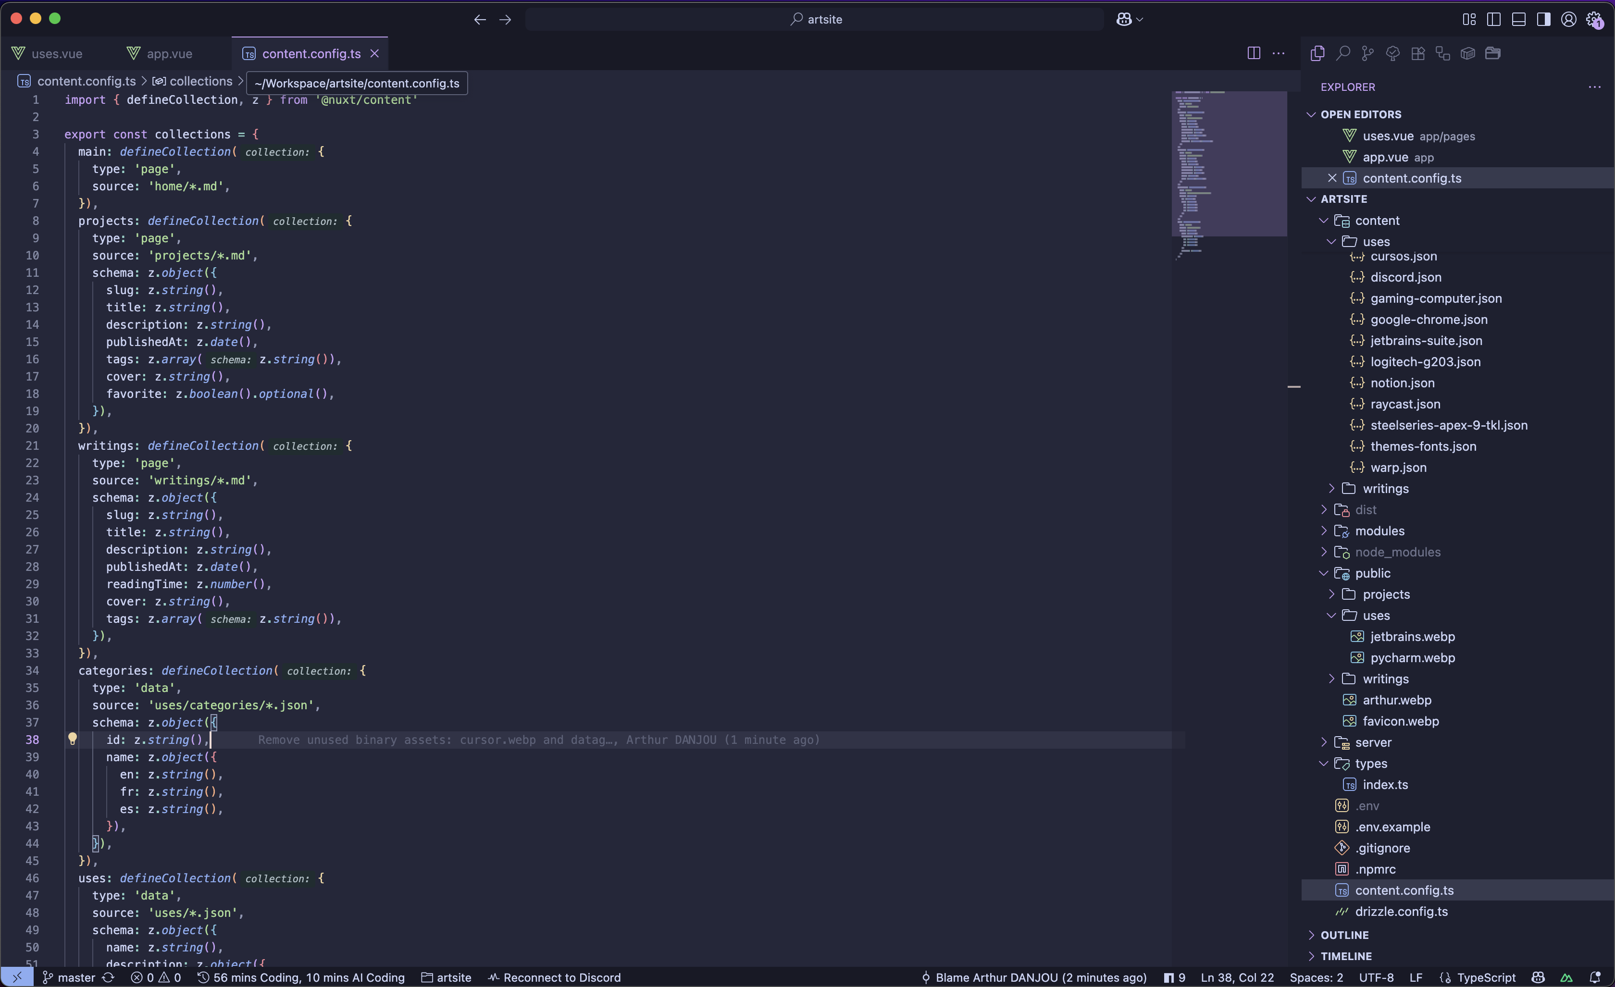Viewport: 1615px width, 987px height.
Task: Toggle the bottom panel visibility
Action: [1519, 19]
